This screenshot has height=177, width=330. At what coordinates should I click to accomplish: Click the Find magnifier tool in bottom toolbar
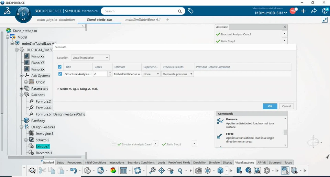click(32, 170)
